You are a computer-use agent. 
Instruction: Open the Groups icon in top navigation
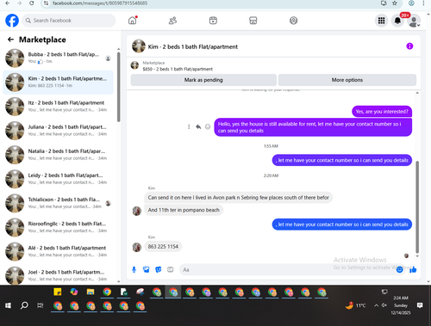click(x=293, y=21)
